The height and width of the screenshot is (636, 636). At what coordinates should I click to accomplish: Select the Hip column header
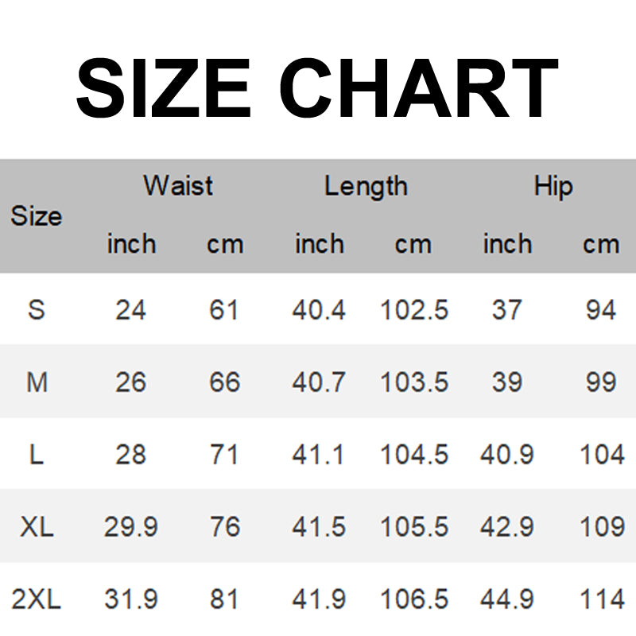[553, 186]
